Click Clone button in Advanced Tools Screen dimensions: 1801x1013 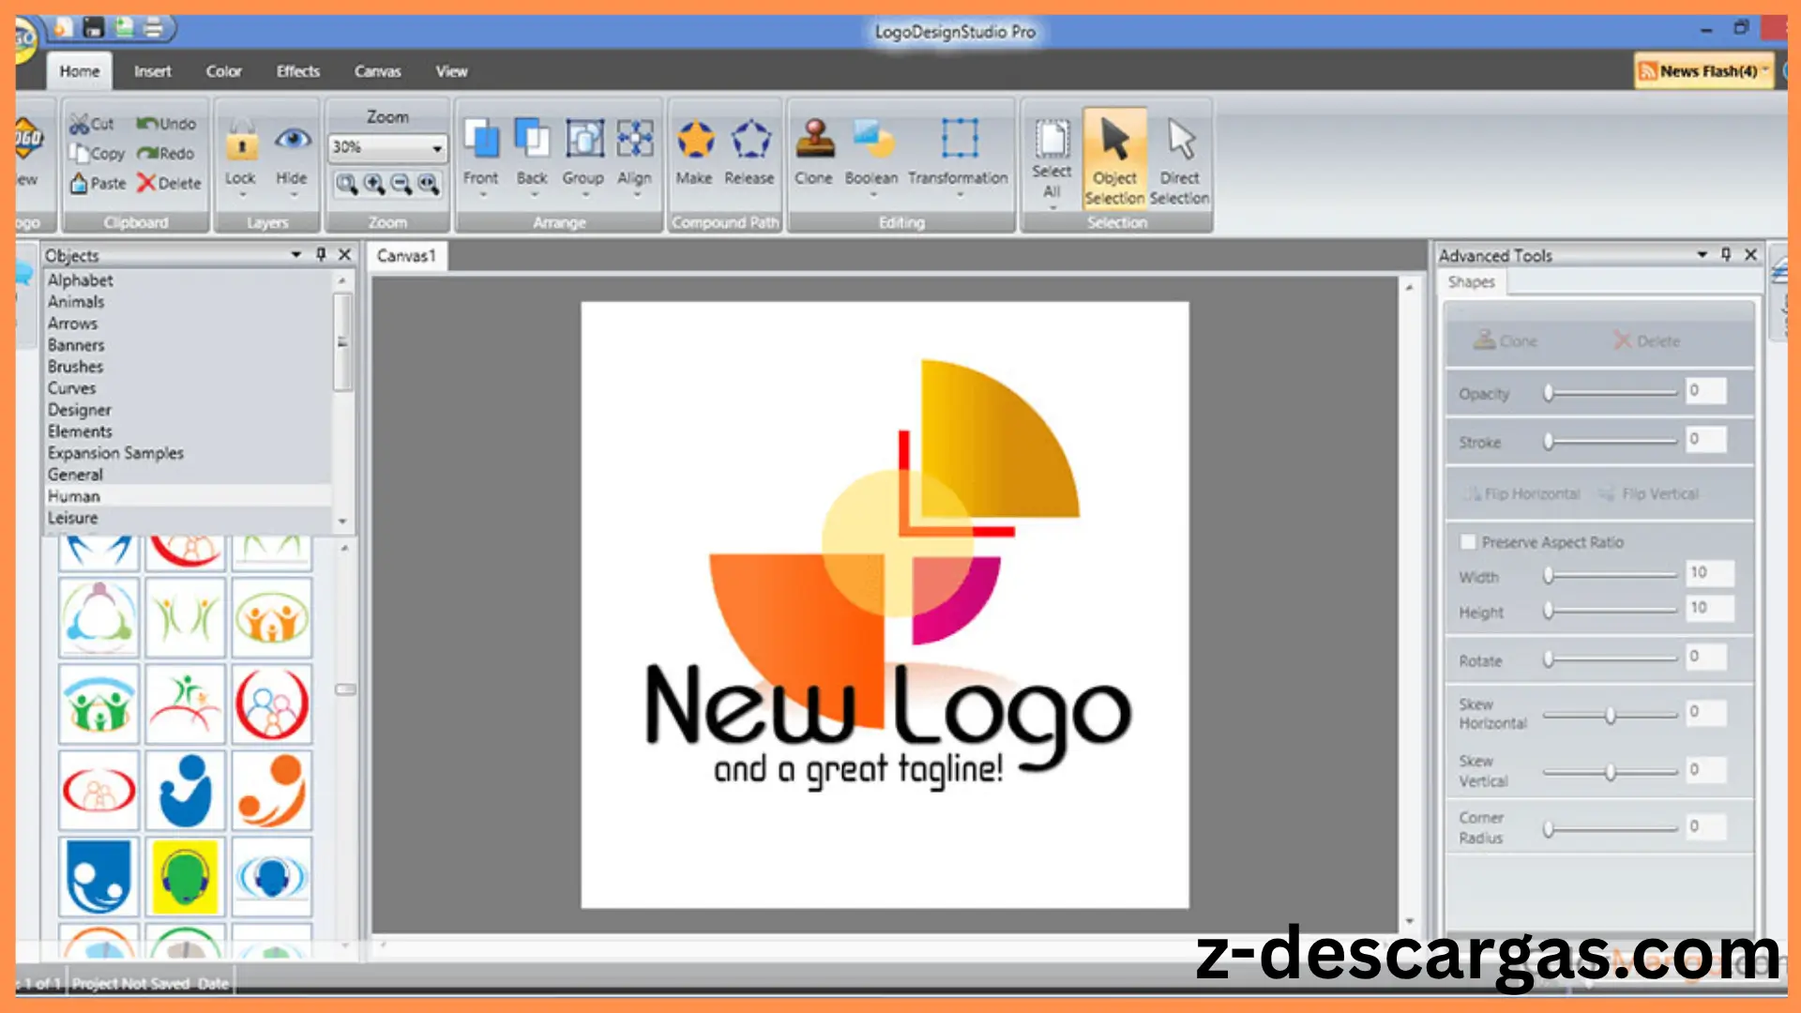[x=1505, y=340]
